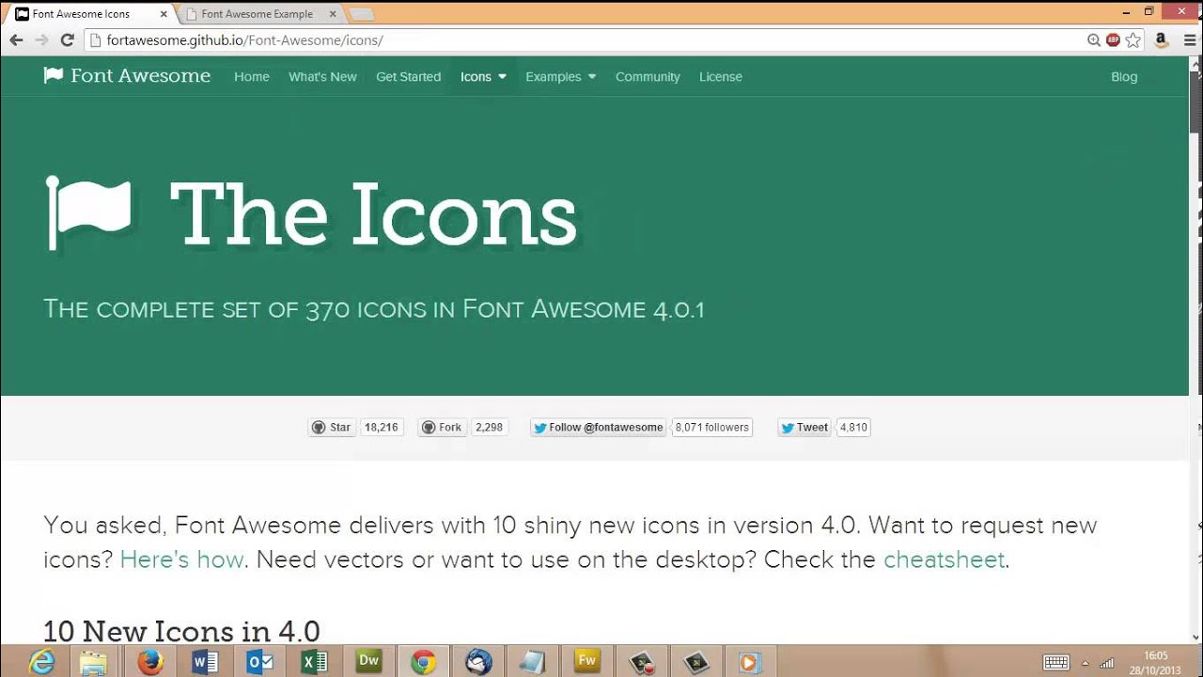Open License in the navbar
Screen dimensions: 1203x677
[x=721, y=77]
